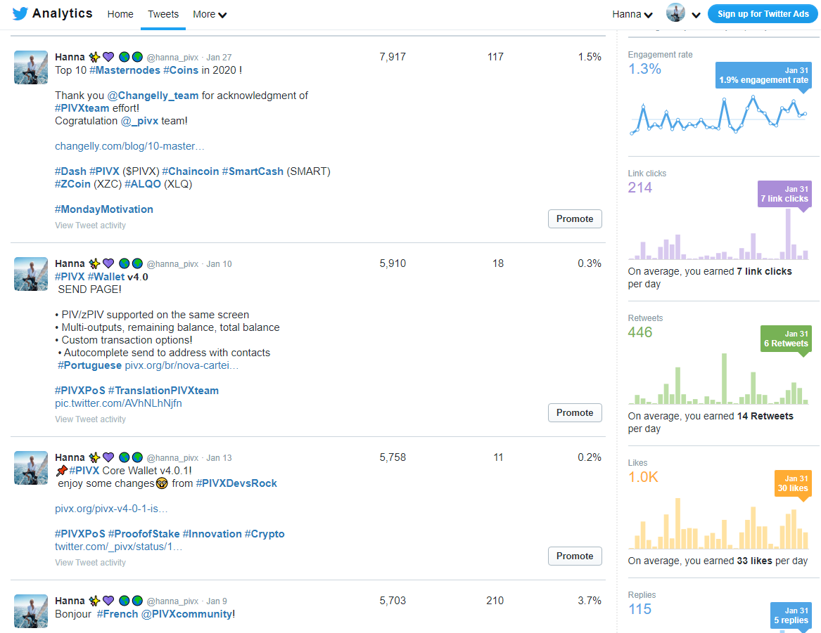This screenshot has width=821, height=633.
Task: Open the pivx.org/pivx-v4-0-1-is link
Action: 112,509
